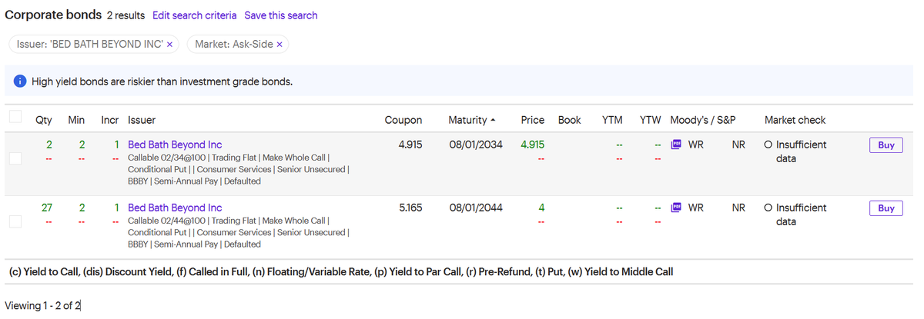Sort table by Coupon column

(x=403, y=120)
